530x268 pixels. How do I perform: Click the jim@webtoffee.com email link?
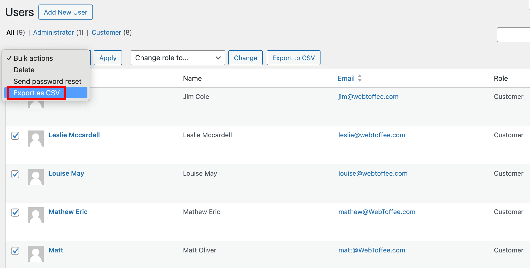coord(368,96)
